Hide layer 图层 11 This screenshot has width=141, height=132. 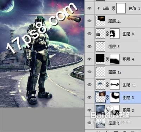tap(90, 84)
